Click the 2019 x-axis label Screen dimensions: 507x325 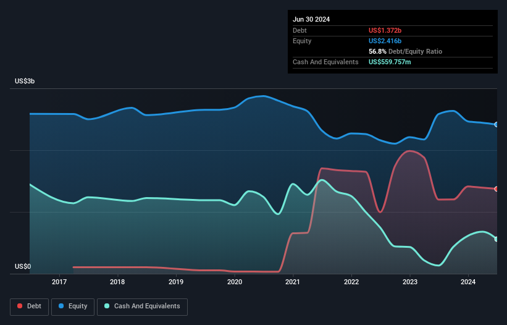[x=176, y=282]
